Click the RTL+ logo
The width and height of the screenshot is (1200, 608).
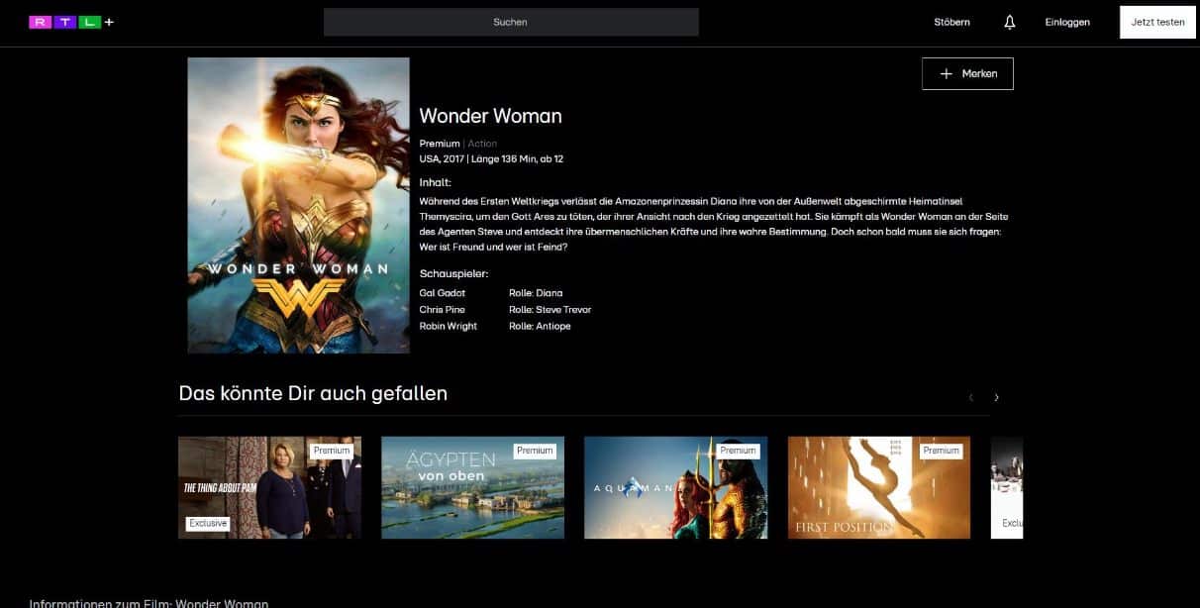71,22
